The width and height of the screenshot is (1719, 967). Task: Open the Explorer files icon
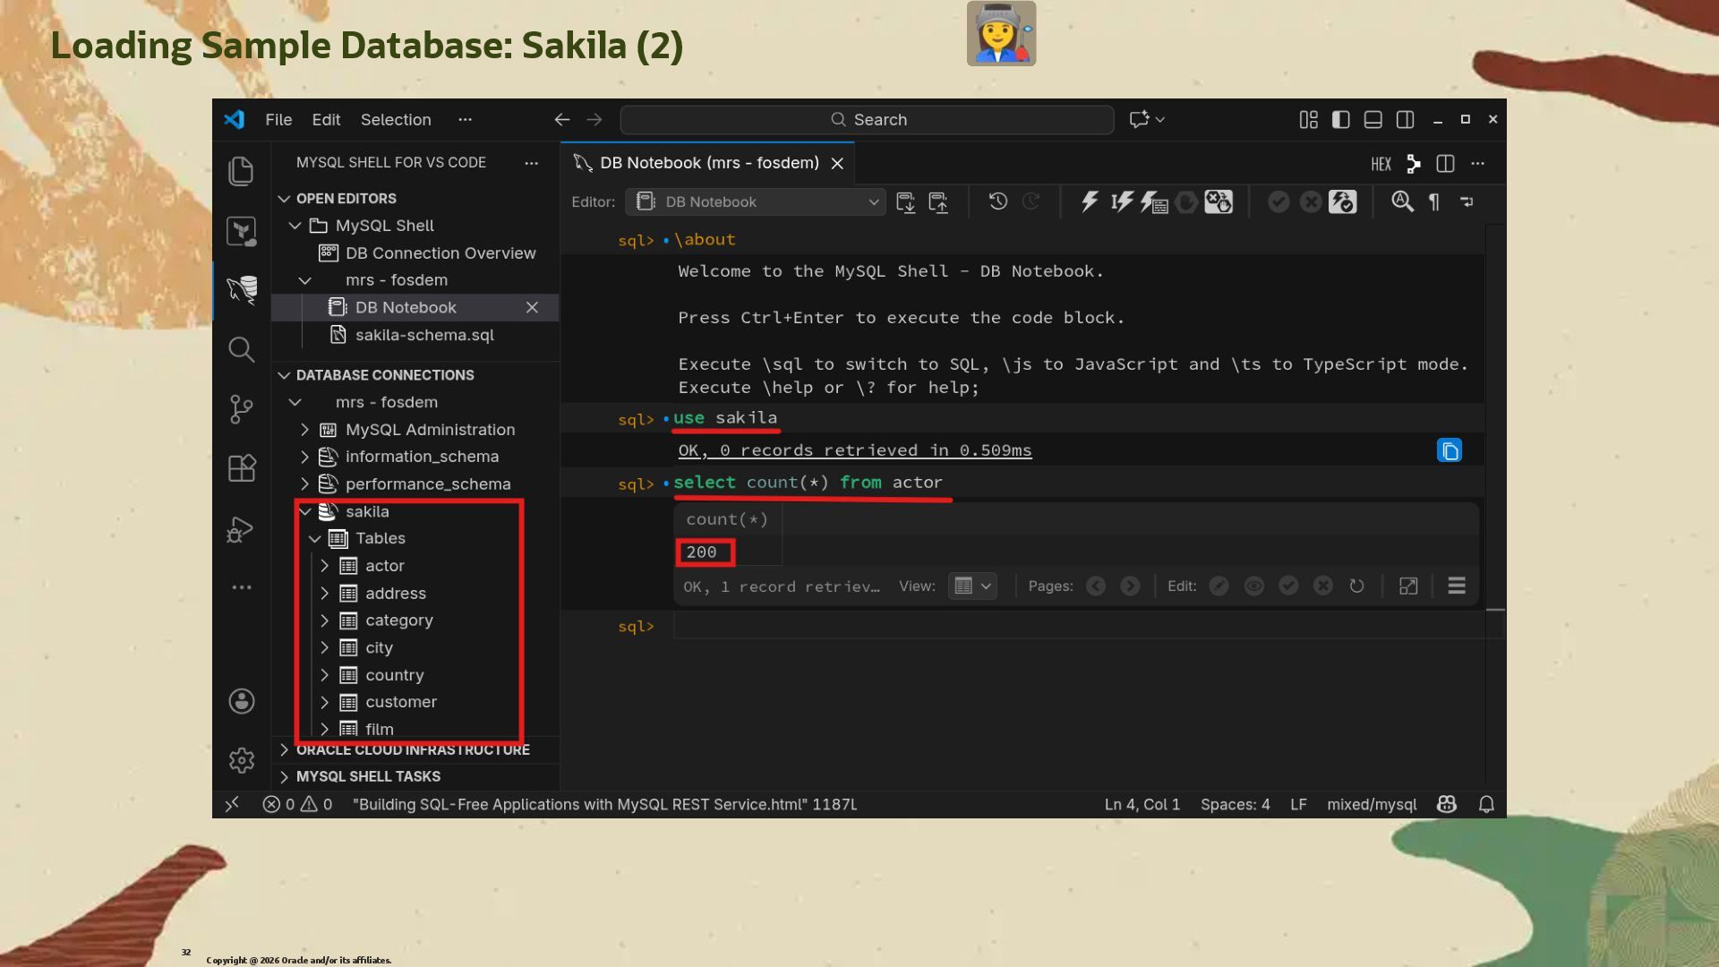(241, 171)
